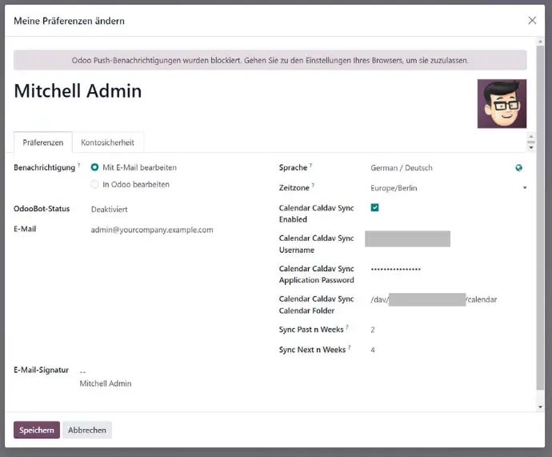The height and width of the screenshot is (457, 552).
Task: Close the preferences dialog with X
Action: [532, 21]
